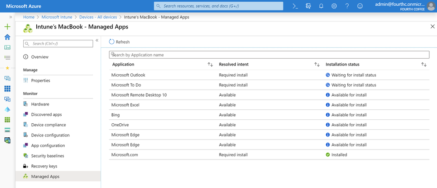Sort by the Application column arrows
Screen dimensions: 437x188
(210, 64)
